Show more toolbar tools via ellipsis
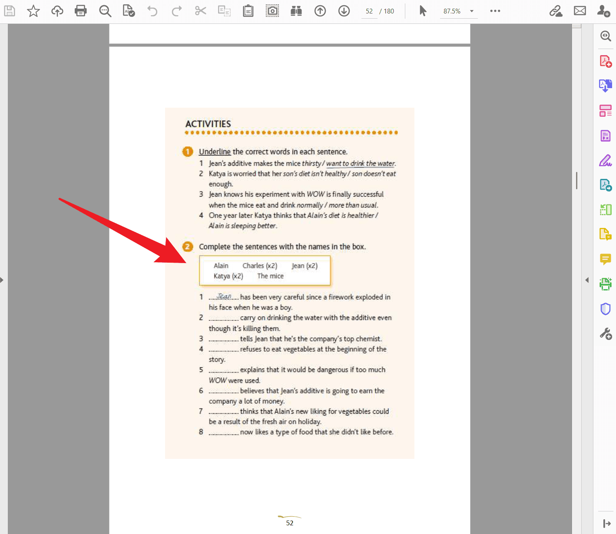 (495, 11)
